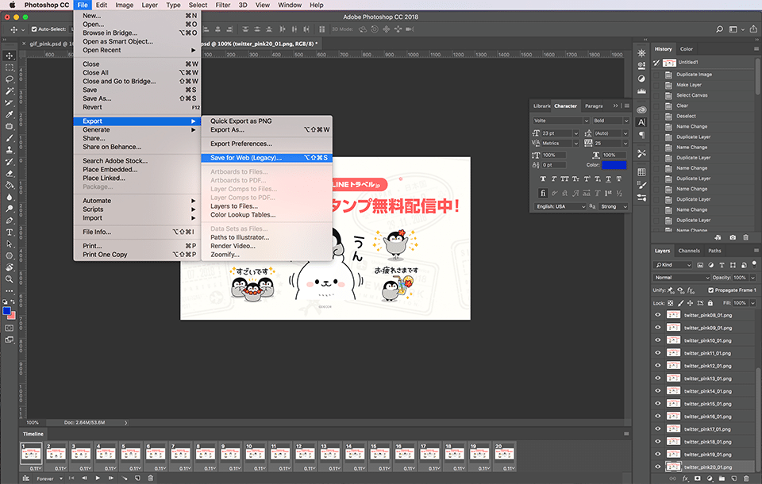
Task: Hide the twitter_pink15_01.png layer
Action: point(658,403)
